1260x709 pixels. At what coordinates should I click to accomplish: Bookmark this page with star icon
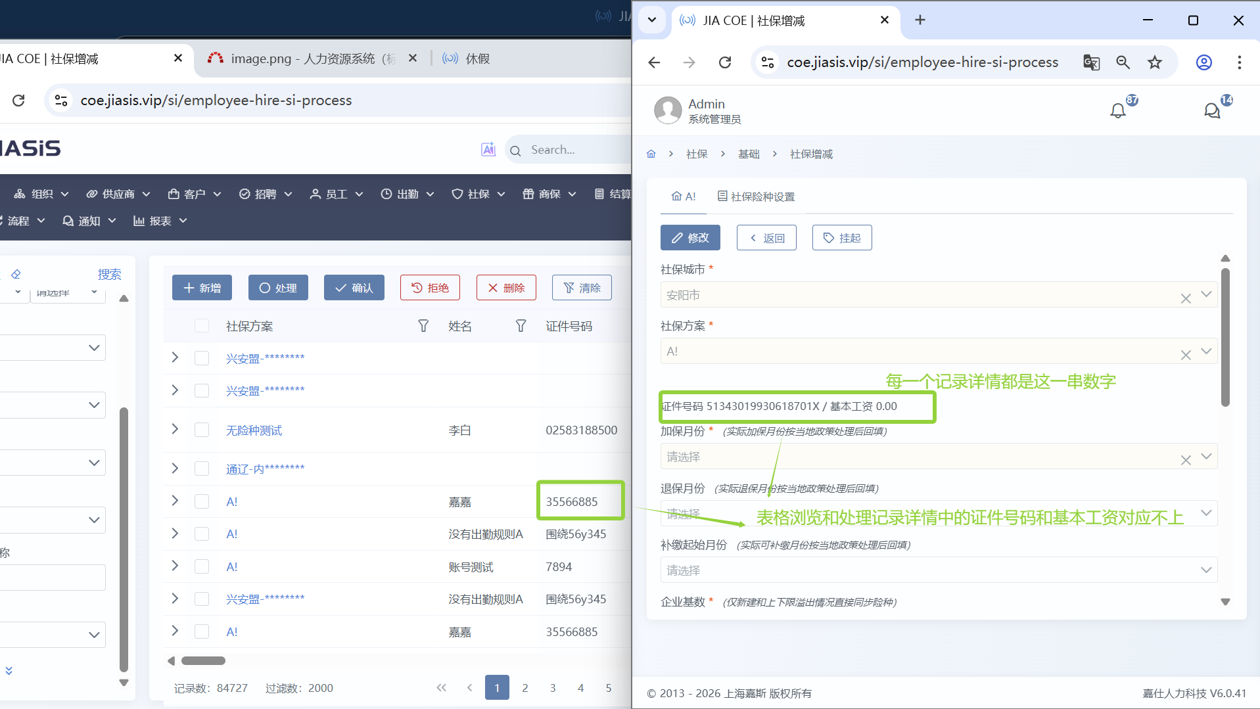click(x=1154, y=62)
